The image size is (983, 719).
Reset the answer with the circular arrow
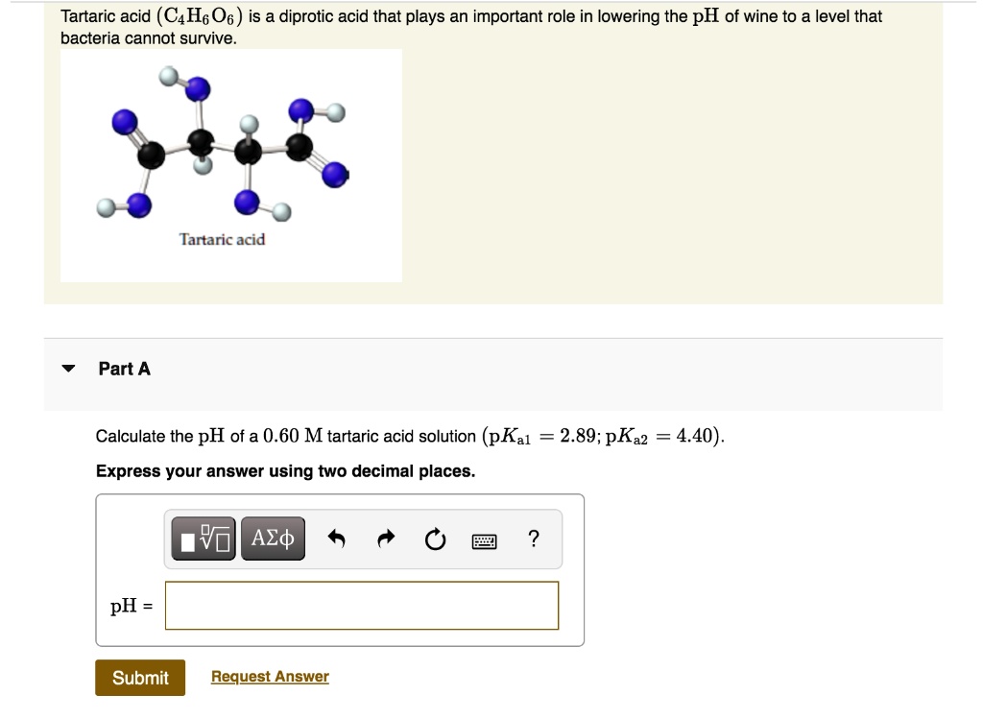pos(435,540)
